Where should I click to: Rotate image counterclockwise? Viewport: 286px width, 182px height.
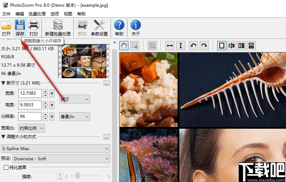coord(193,46)
